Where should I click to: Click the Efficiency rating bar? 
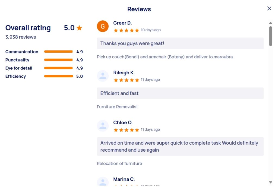(59, 76)
